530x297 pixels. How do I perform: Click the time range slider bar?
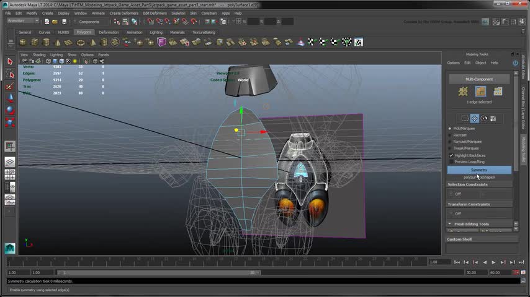(159, 272)
